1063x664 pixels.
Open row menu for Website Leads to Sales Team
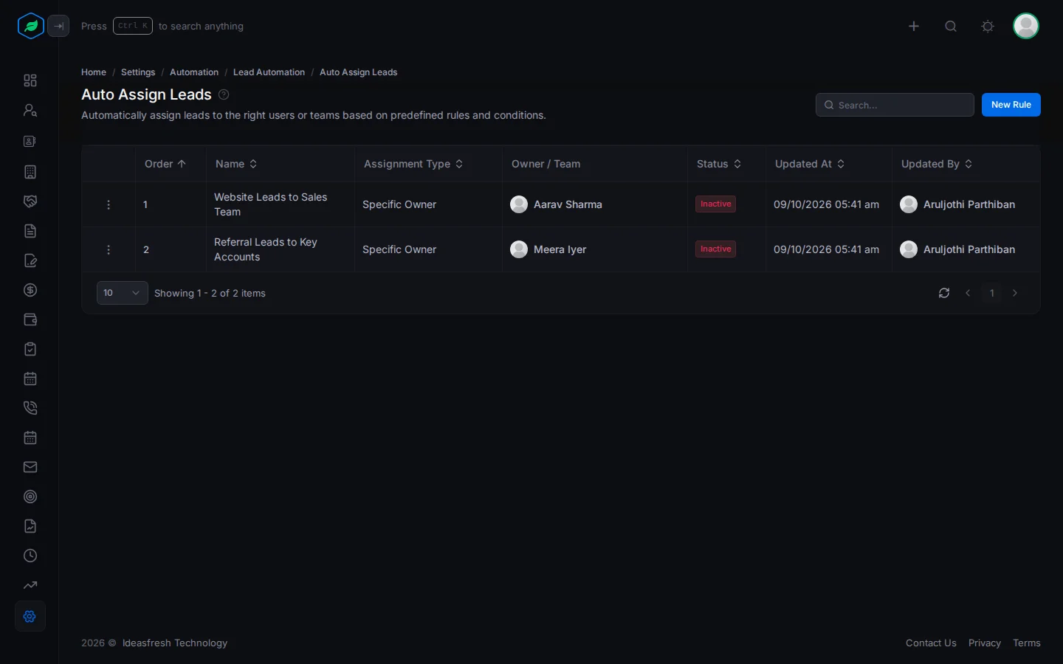109,205
